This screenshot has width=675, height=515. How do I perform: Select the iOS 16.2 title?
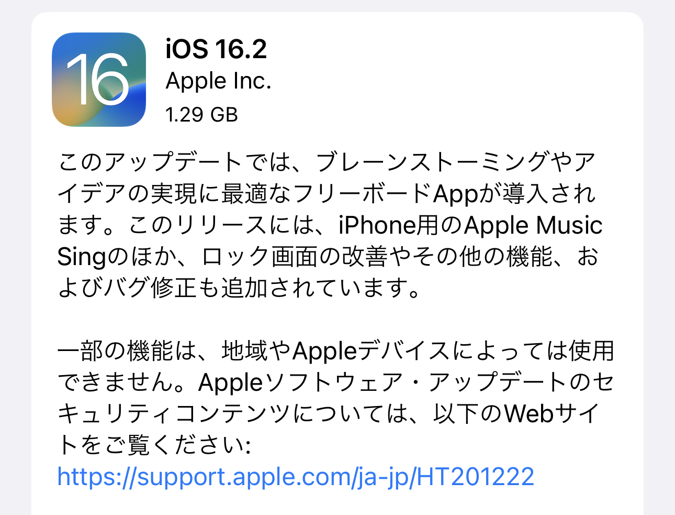216,49
